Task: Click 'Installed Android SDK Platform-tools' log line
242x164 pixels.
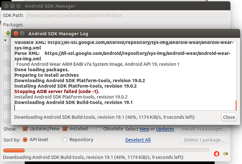Action: click(71, 97)
